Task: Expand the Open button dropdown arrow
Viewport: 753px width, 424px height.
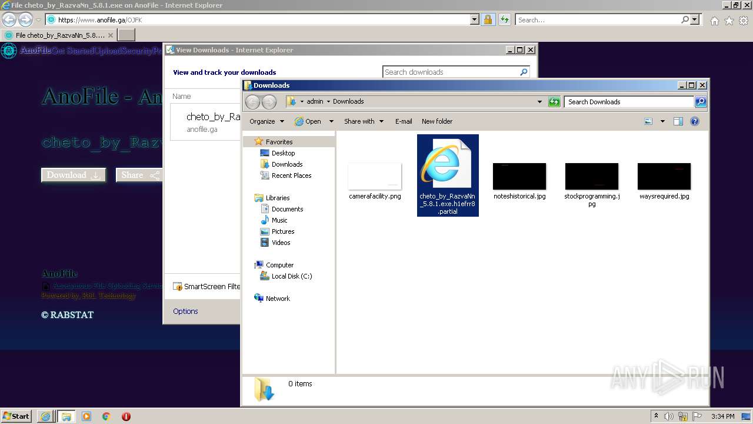Action: click(x=331, y=121)
